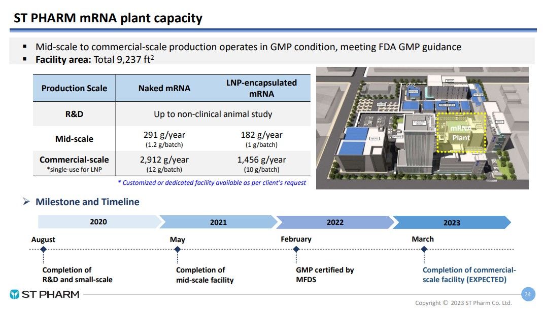Click the 'Mid-scale to commercial-scale production' bullet line
Image resolution: width=543 pixels, height=312 pixels.
(x=248, y=47)
